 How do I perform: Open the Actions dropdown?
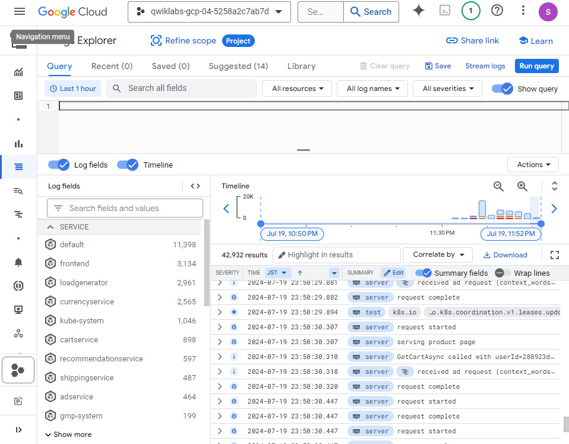click(533, 165)
